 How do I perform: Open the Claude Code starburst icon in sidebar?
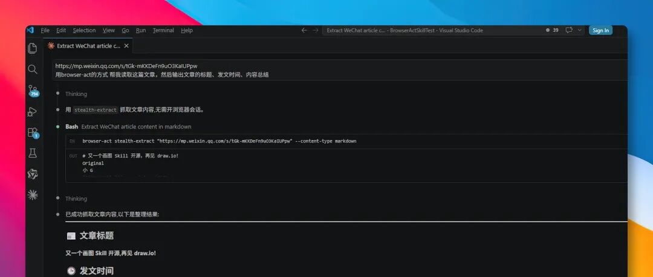point(33,194)
